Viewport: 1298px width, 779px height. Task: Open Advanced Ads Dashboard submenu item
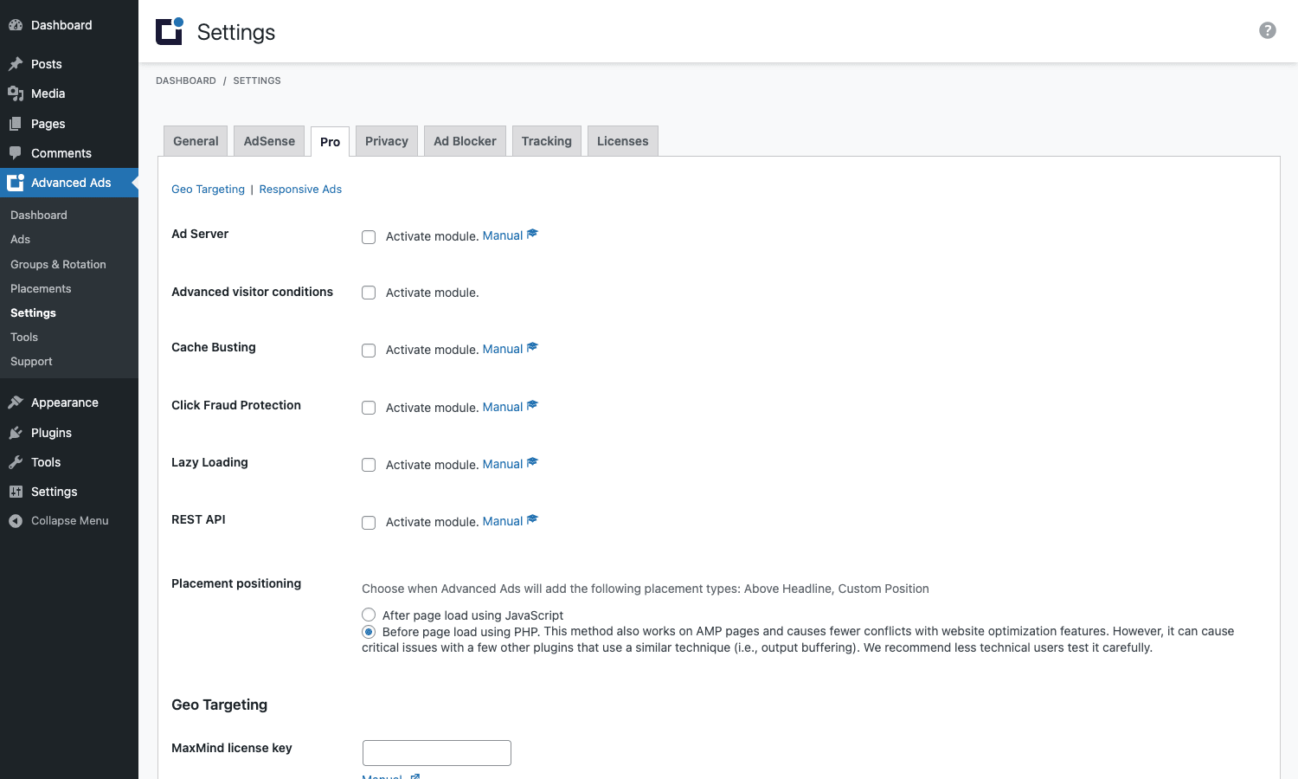pyautogui.click(x=39, y=215)
